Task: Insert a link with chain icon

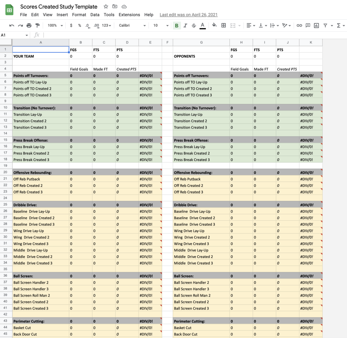Action: pos(299,26)
